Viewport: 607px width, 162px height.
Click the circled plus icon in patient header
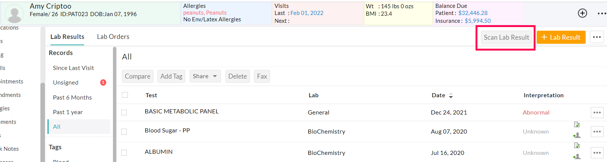tap(582, 13)
